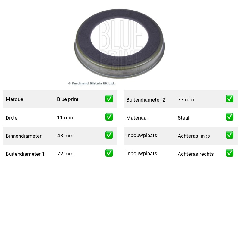Image resolution: width=241 pixels, height=241 pixels.
Task: Select the Marque row label
Action: 14,99
